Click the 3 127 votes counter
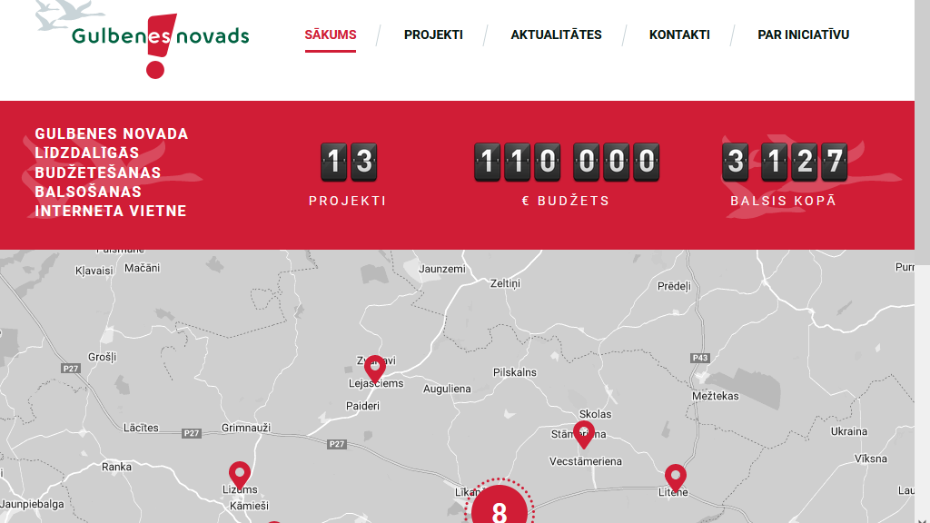This screenshot has width=930, height=523. pyautogui.click(x=784, y=162)
